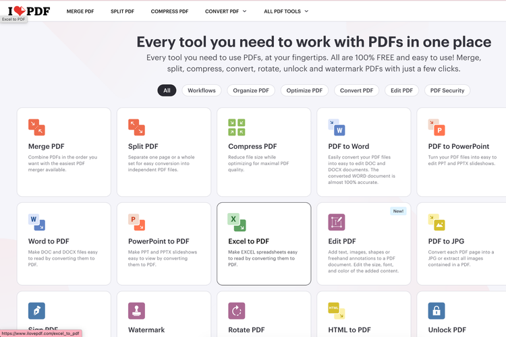Open Compress PDF from top navigation
This screenshot has width=506, height=337.
tap(169, 11)
